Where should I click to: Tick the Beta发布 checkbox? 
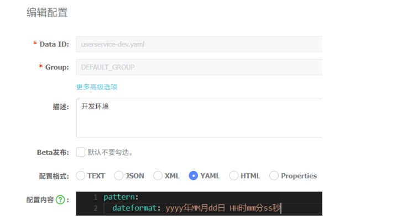pyautogui.click(x=81, y=152)
